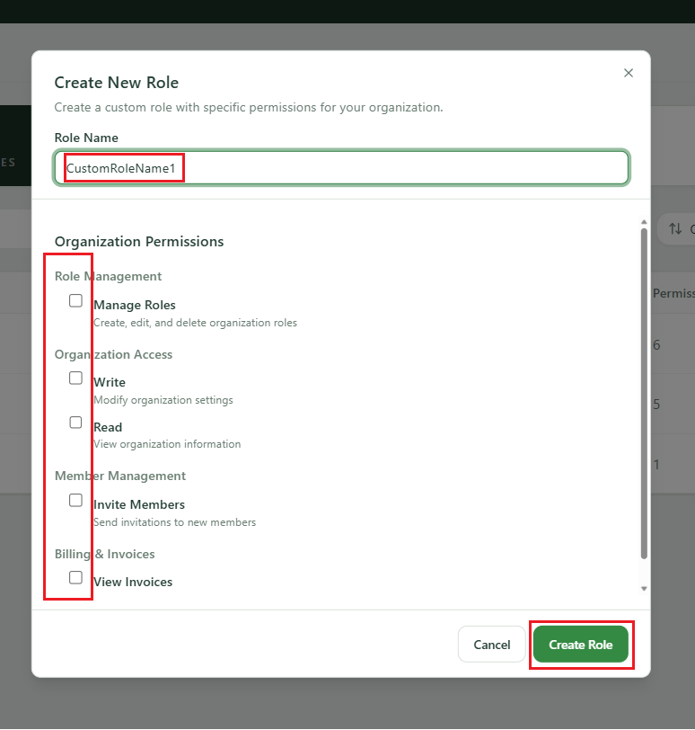Click the 'Manage Roles' label text
Screen dimensions: 695x730
(135, 305)
